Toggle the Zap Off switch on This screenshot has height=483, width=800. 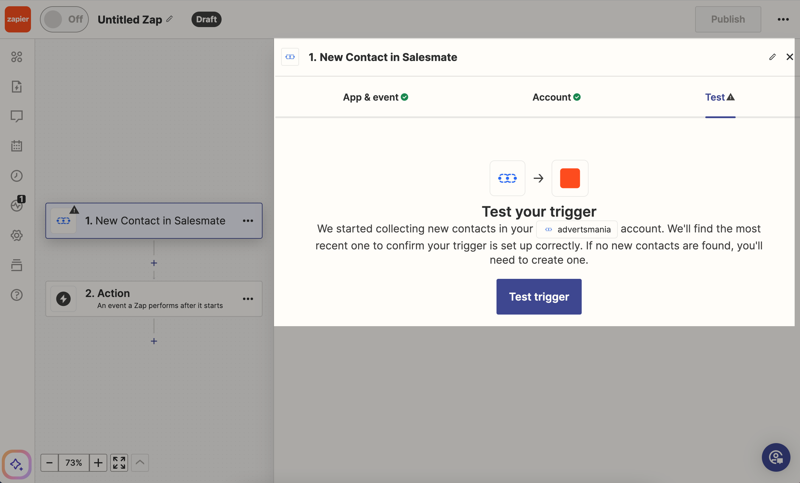point(64,19)
